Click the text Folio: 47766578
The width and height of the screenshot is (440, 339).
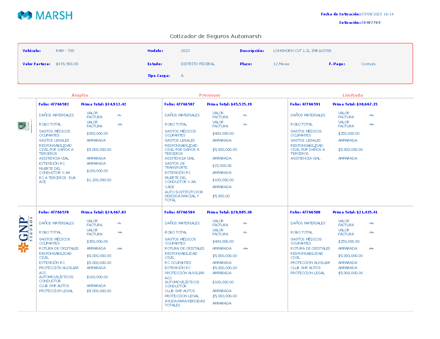click(x=54, y=212)
